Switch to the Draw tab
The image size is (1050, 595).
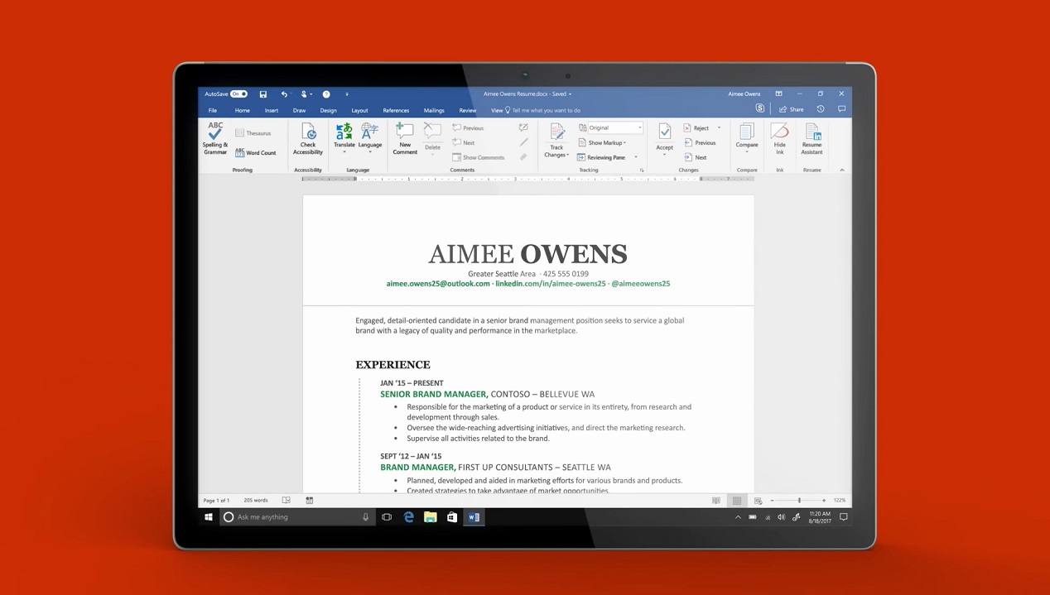[299, 110]
